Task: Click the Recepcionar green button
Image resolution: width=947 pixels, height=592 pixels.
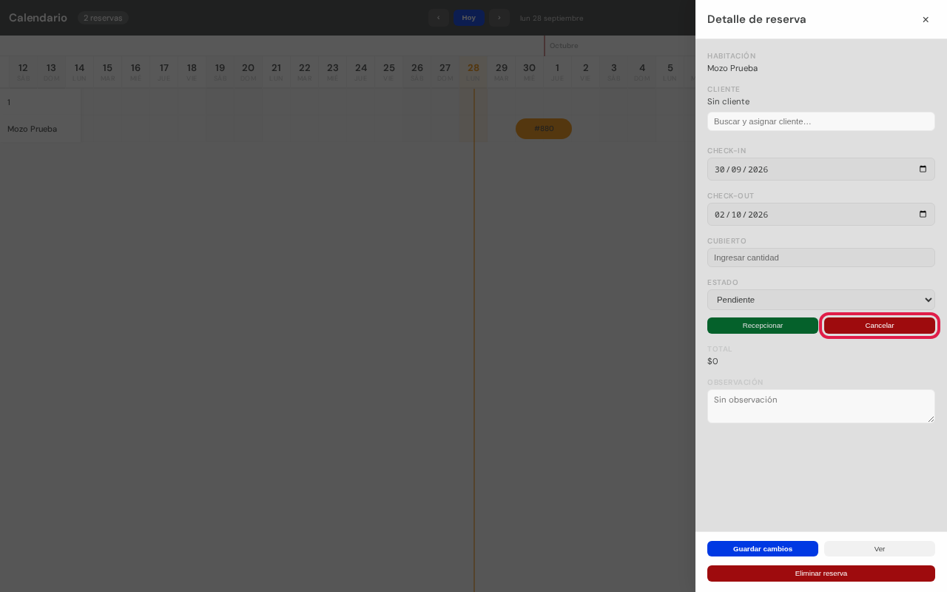Action: pyautogui.click(x=763, y=326)
